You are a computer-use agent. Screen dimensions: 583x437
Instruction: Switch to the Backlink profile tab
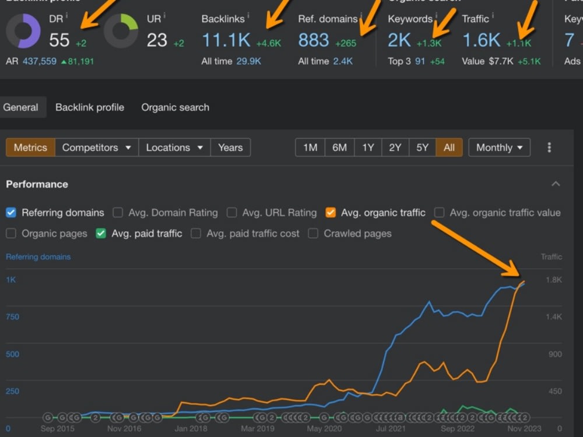90,107
